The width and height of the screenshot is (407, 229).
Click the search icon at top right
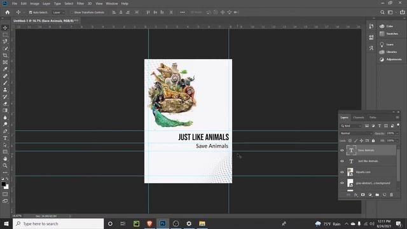point(382,12)
